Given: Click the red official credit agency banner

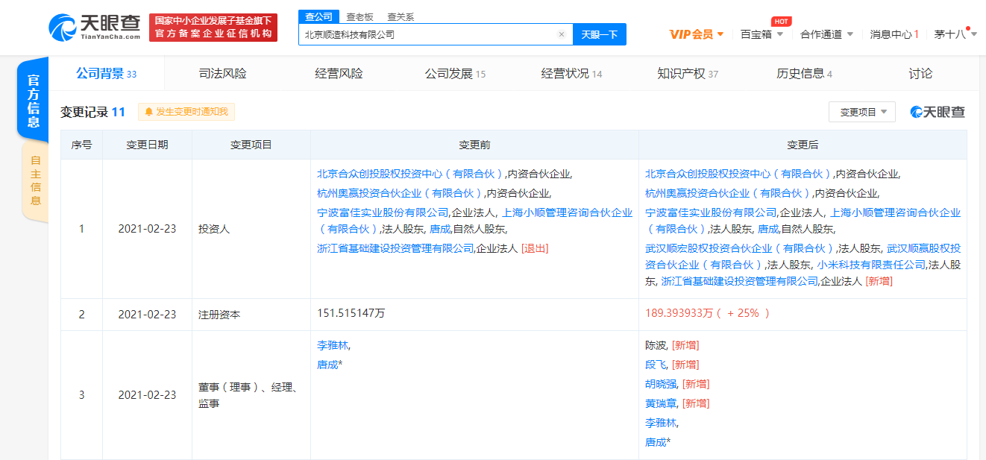Looking at the screenshot, I should point(213,28).
